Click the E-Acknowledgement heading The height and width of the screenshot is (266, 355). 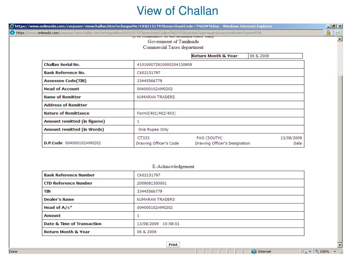coord(173,167)
